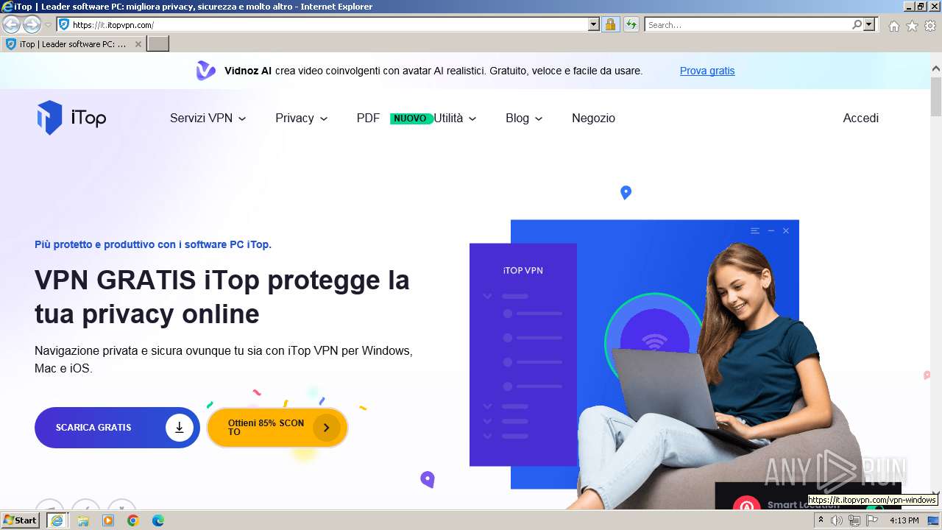Close the iTop browser tab
The width and height of the screenshot is (942, 530).
click(x=138, y=44)
